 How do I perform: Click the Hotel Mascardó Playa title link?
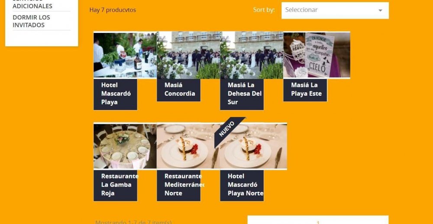(x=116, y=93)
